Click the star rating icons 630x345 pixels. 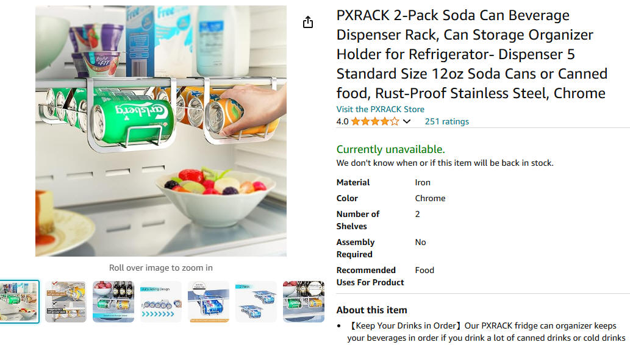click(x=375, y=121)
